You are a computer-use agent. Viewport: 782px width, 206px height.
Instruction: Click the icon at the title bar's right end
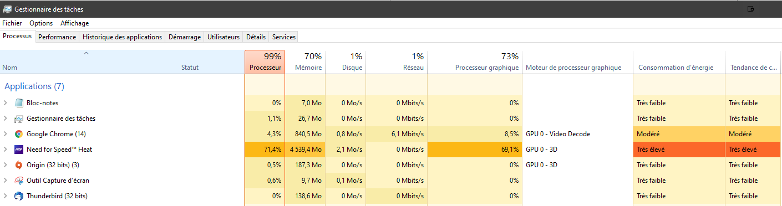pos(751,9)
